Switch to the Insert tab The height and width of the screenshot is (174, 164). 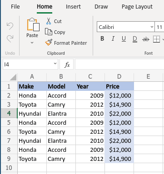(73, 7)
